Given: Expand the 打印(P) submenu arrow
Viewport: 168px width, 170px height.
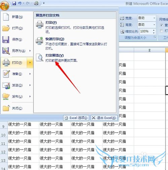Looking at the screenshot, I should 30,62.
